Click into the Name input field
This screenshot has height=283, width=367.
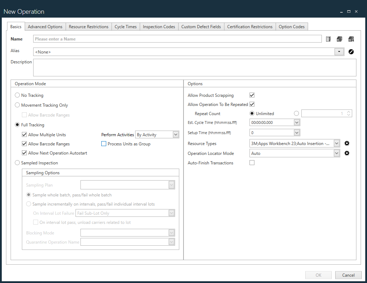pyautogui.click(x=177, y=39)
